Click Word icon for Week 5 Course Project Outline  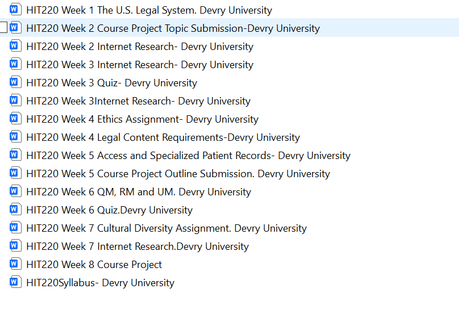tap(15, 173)
